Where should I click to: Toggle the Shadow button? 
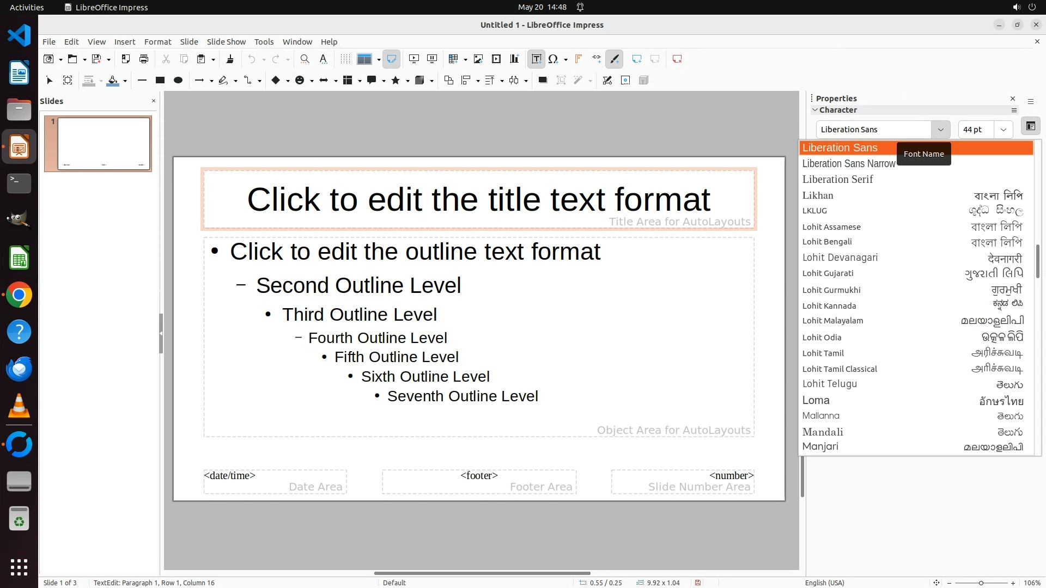click(543, 80)
